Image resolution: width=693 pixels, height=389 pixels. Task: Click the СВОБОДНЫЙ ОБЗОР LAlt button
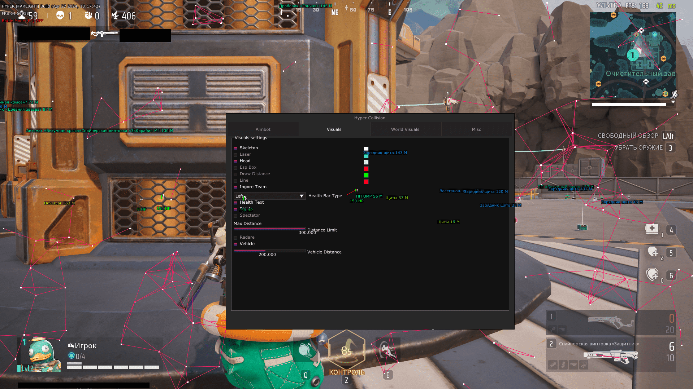click(x=668, y=136)
